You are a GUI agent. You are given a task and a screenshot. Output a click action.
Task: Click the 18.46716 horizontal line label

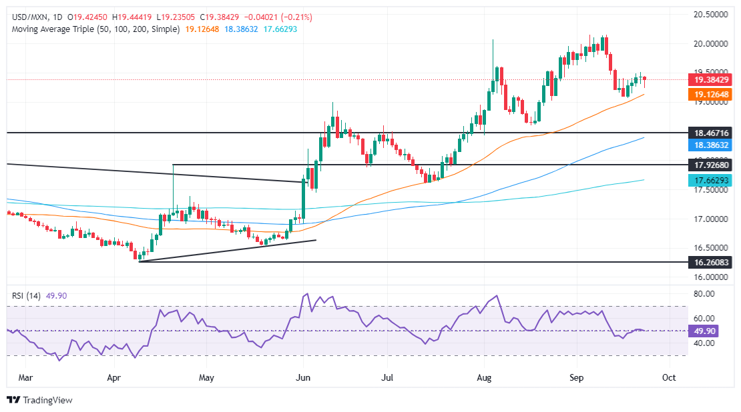[x=710, y=133]
